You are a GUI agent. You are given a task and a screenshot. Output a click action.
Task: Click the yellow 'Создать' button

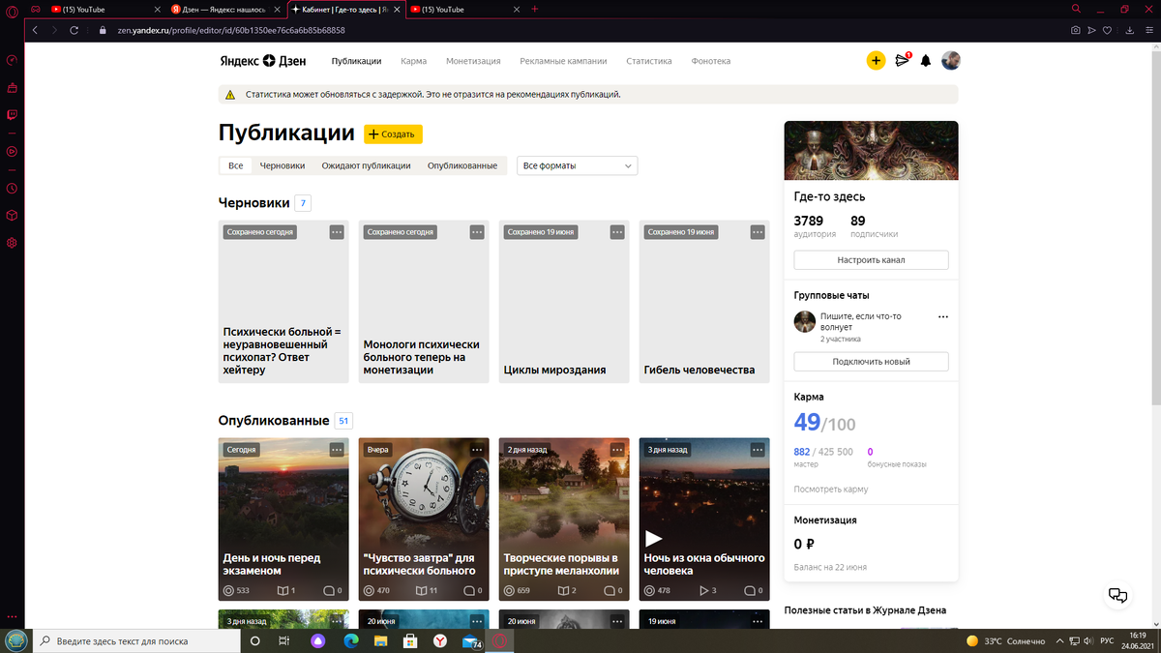click(393, 134)
